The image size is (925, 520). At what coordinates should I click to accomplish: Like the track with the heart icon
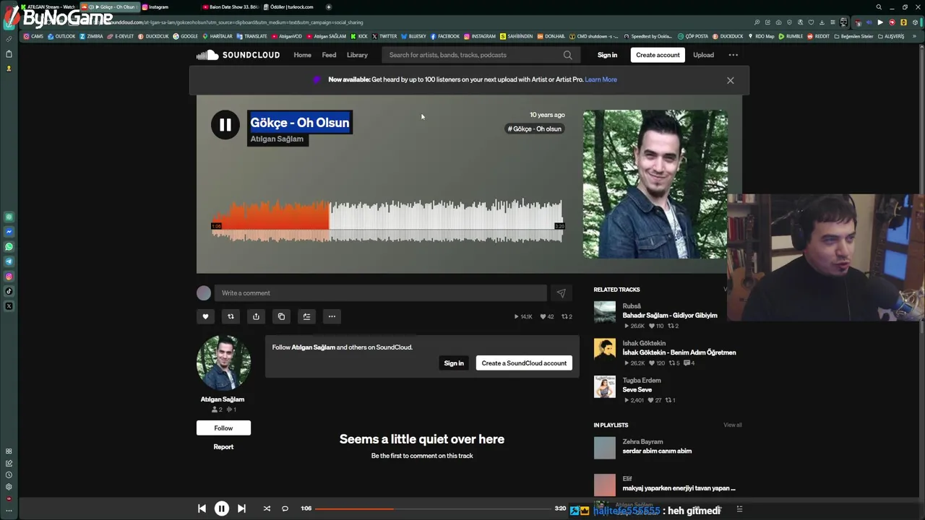(205, 316)
